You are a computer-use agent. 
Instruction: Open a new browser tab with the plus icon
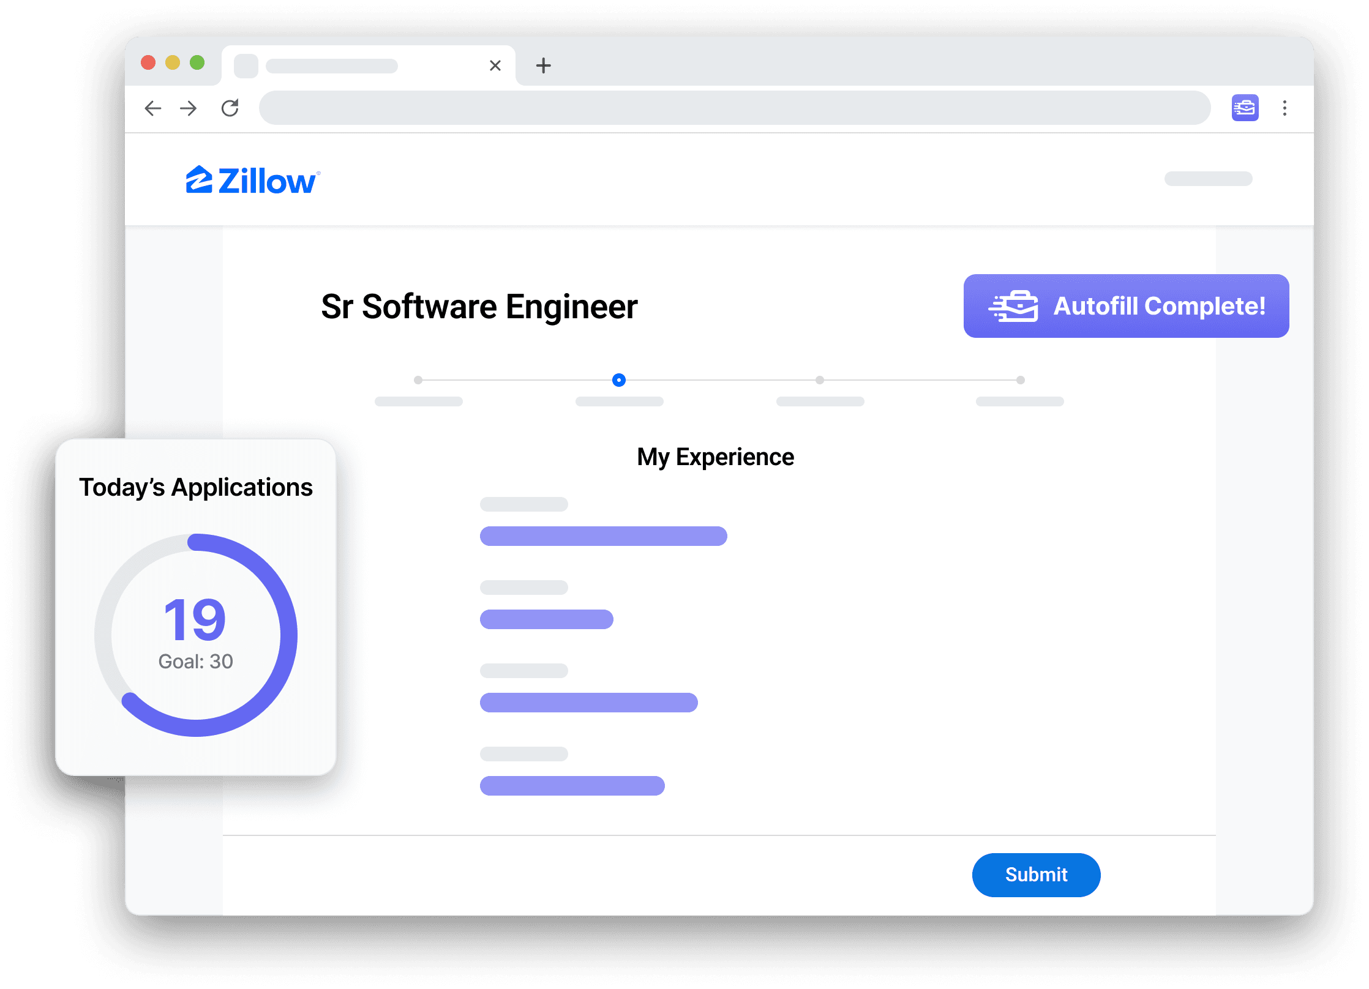click(x=542, y=65)
